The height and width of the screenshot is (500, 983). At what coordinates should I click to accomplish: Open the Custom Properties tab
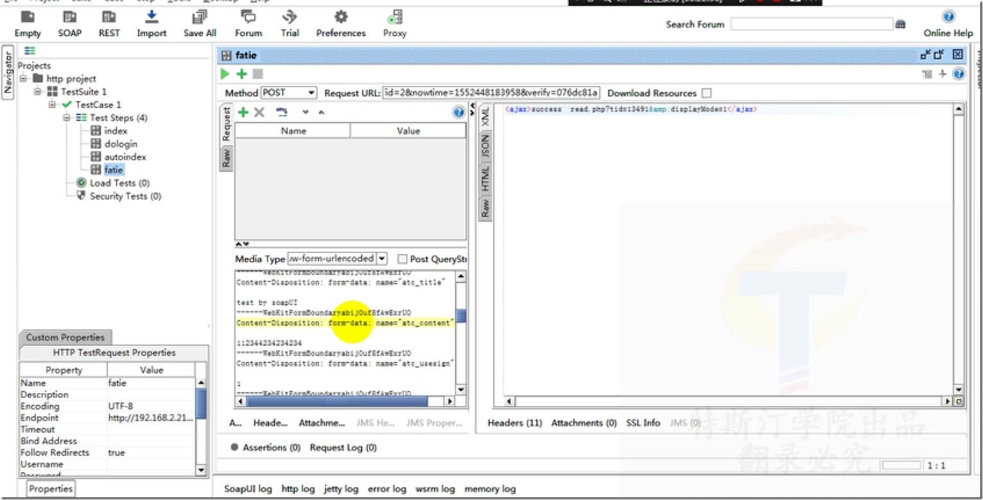point(65,337)
